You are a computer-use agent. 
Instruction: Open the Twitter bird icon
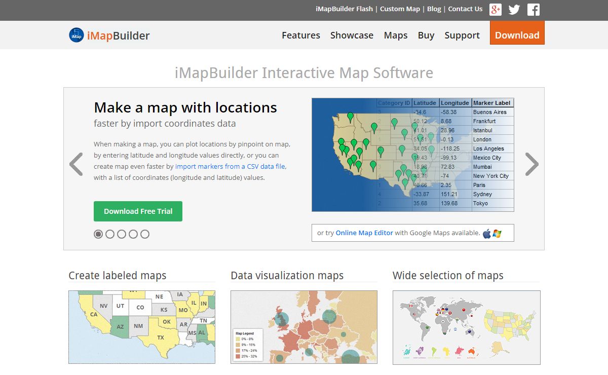514,9
